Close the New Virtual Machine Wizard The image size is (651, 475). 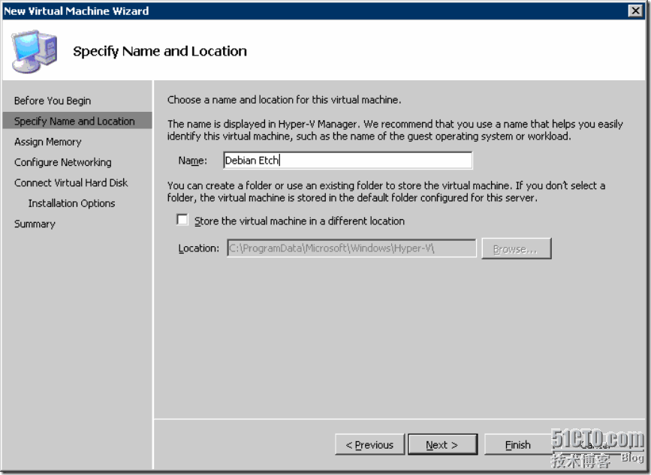click(x=635, y=11)
